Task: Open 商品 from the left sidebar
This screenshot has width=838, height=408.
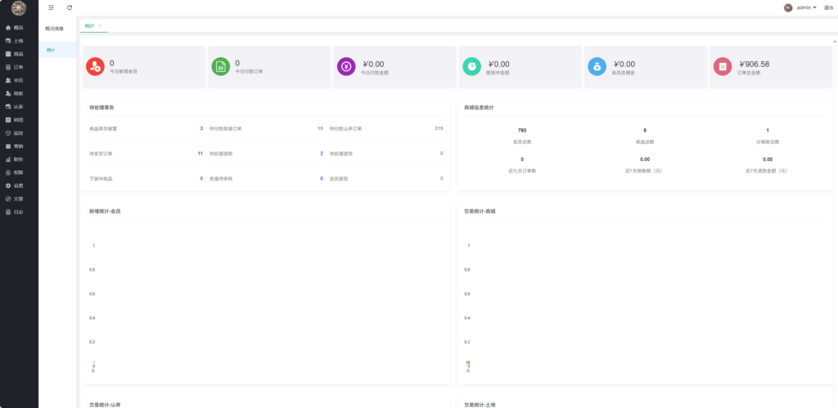Action: (x=18, y=54)
